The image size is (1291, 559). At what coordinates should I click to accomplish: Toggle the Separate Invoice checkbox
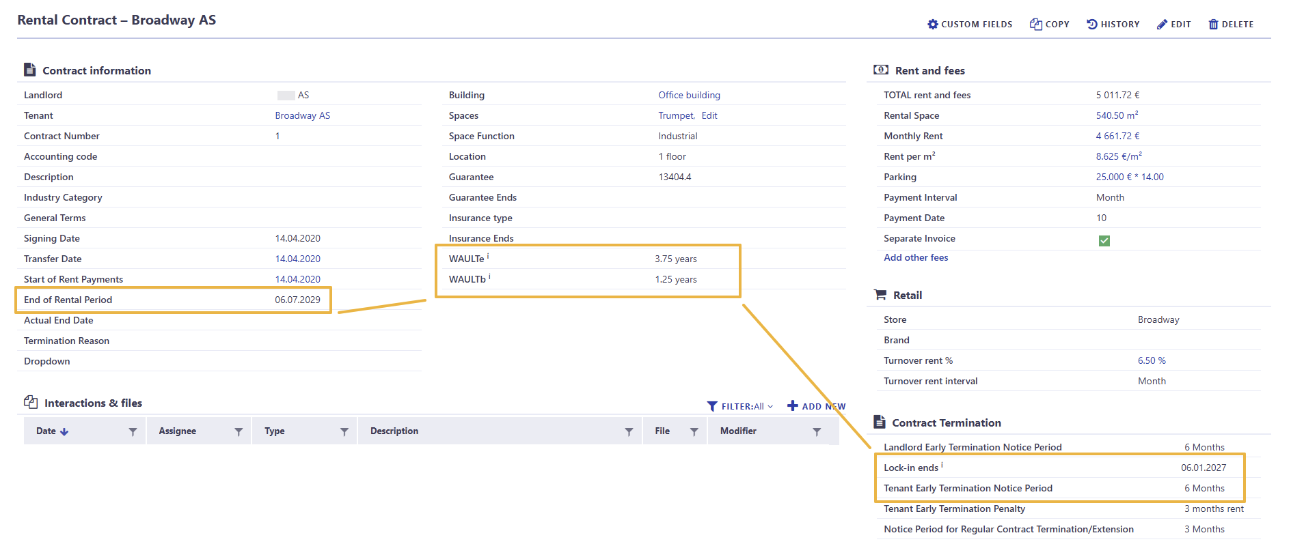pyautogui.click(x=1104, y=240)
